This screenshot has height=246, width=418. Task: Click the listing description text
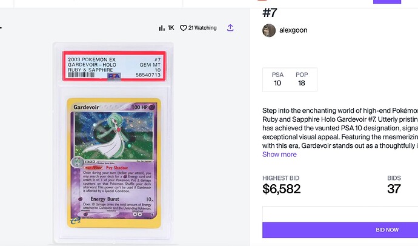pyautogui.click(x=340, y=128)
